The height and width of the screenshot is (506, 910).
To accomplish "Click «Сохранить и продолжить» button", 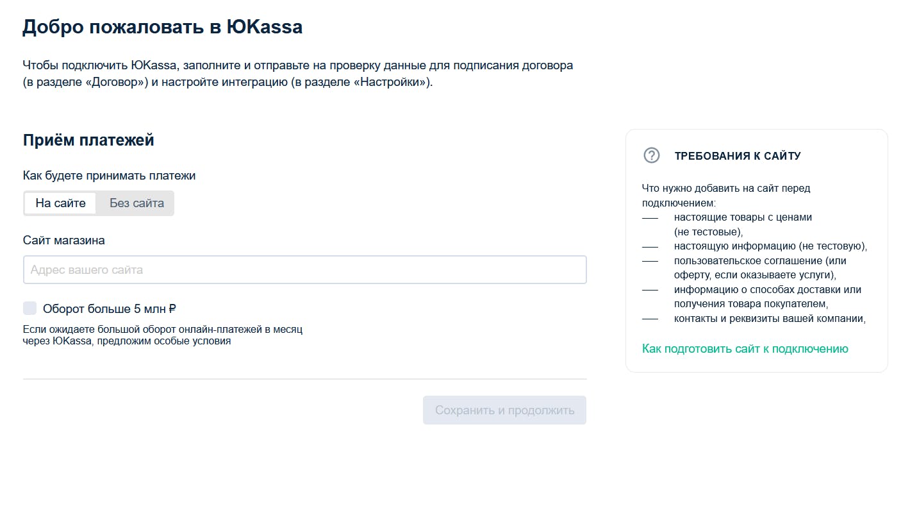I will click(x=504, y=410).
